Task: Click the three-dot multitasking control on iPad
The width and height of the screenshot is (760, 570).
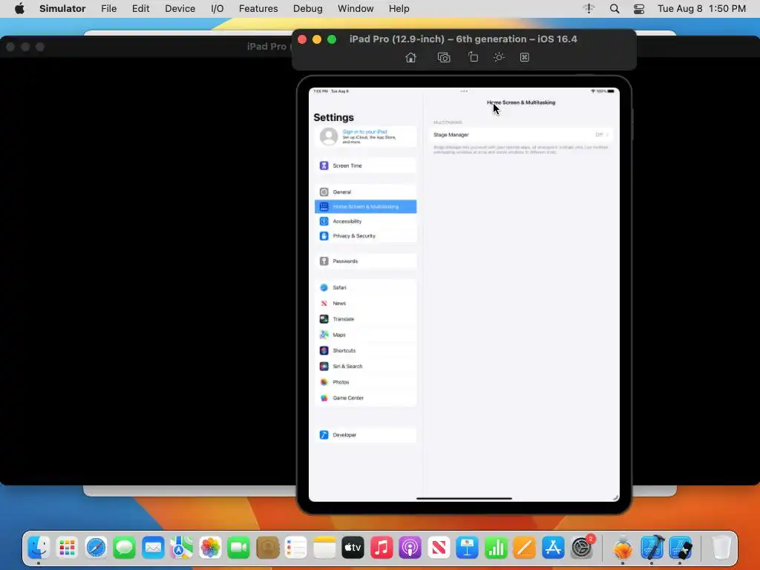Action: pos(464,91)
